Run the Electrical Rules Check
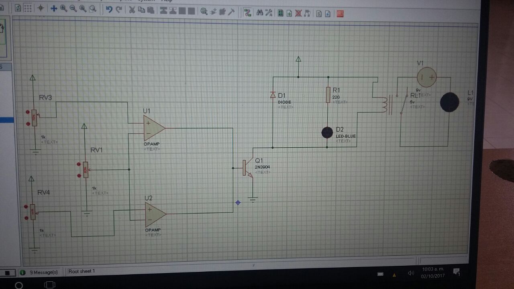514x289 pixels. click(328, 14)
